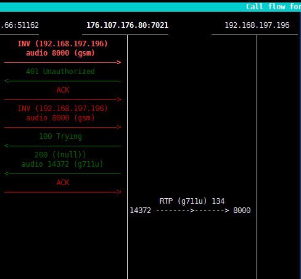Click the arrow line under 100 Trying
This screenshot has width=301, height=279.
coord(62,146)
